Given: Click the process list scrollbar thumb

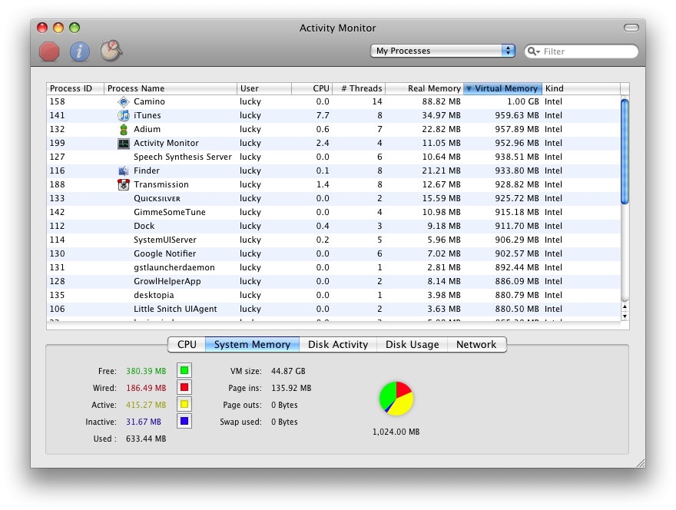Looking at the screenshot, I should pos(625,151).
